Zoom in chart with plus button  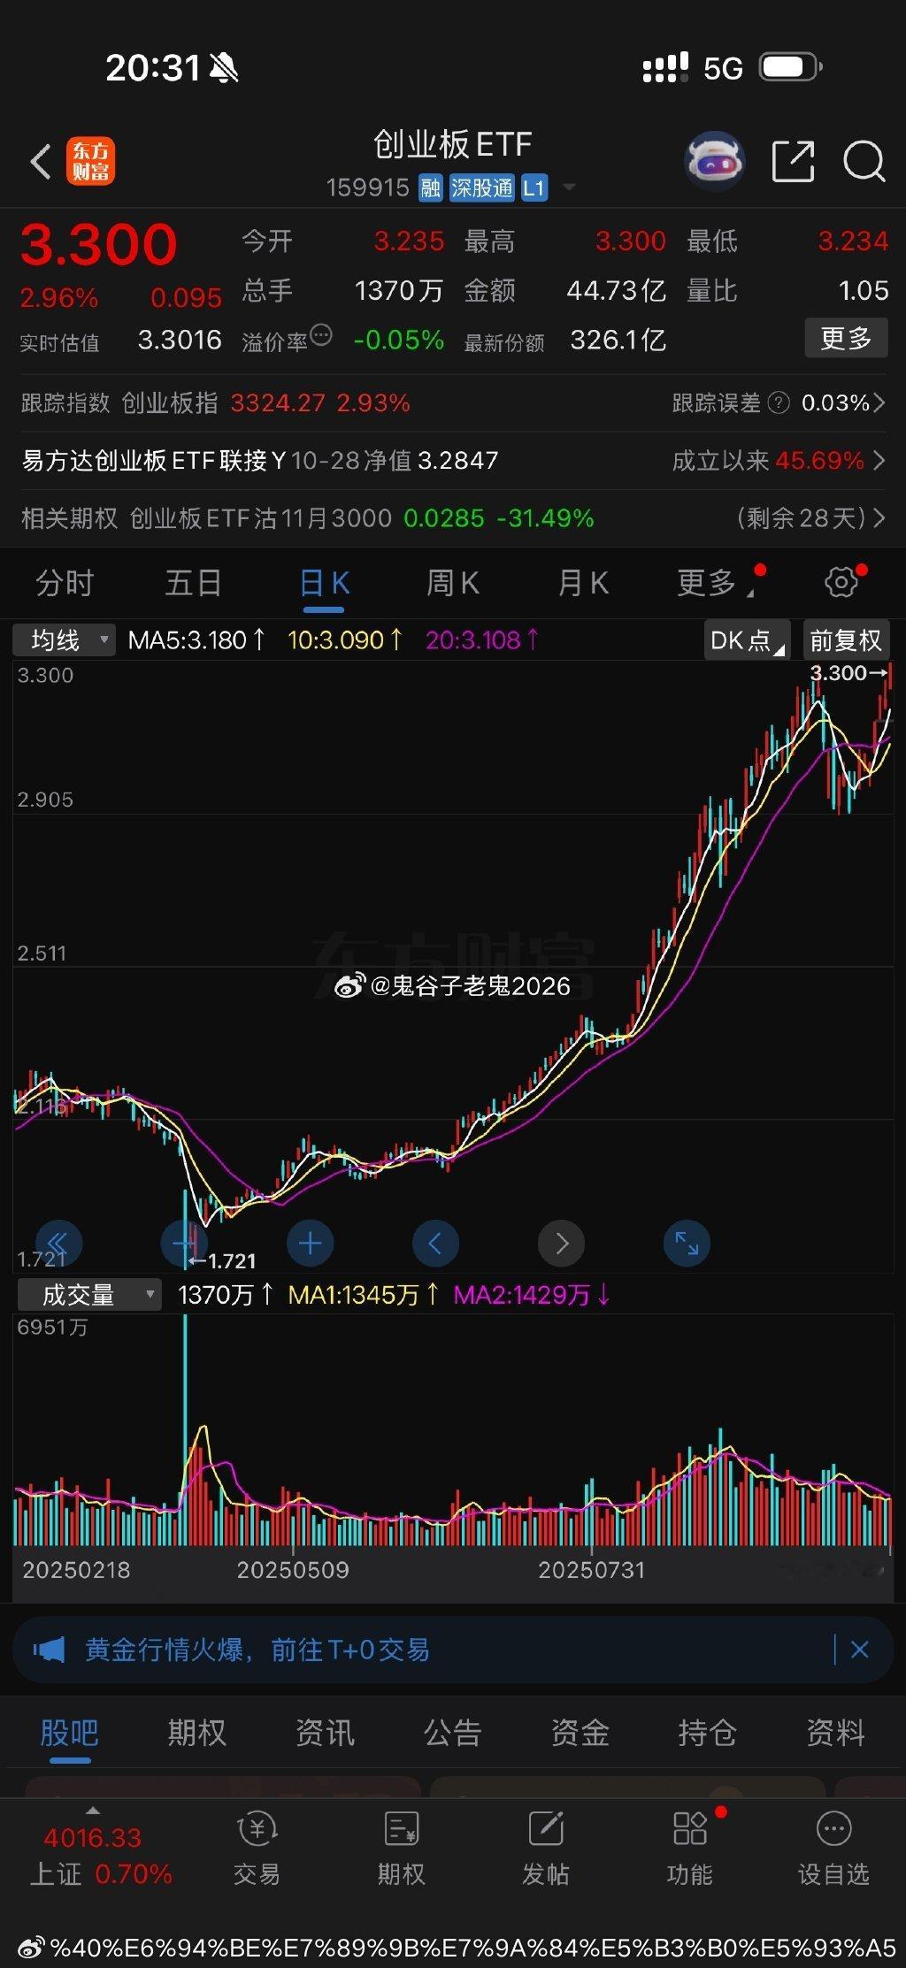311,1243
